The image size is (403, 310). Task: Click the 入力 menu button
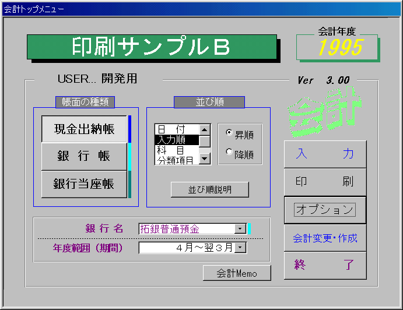325,154
